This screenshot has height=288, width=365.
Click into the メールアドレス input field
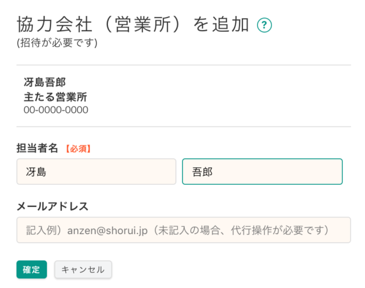(x=184, y=230)
